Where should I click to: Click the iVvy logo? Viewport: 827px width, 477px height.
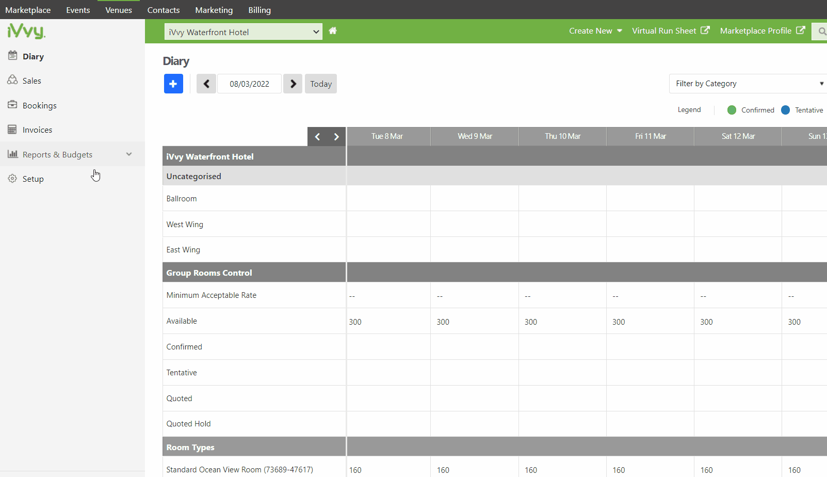click(x=26, y=31)
